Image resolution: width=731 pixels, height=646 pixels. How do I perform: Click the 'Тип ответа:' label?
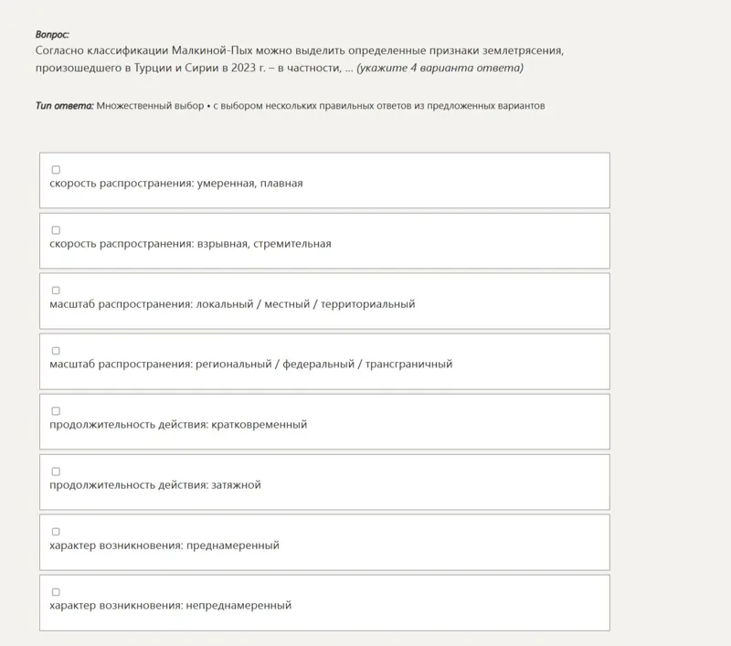[x=65, y=106]
